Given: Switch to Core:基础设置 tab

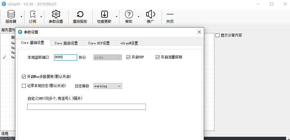Looking at the screenshot, I should 33,43.
